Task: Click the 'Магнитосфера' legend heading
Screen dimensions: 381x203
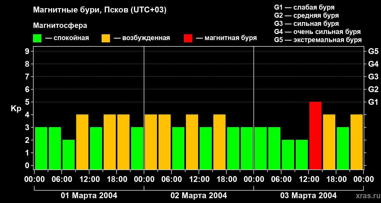Action: (60, 26)
